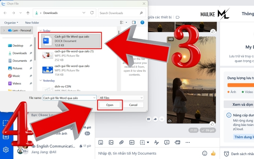254x159 pixels.
Task: Send a contact card in Zalo
Action: pyautogui.click(x=132, y=142)
